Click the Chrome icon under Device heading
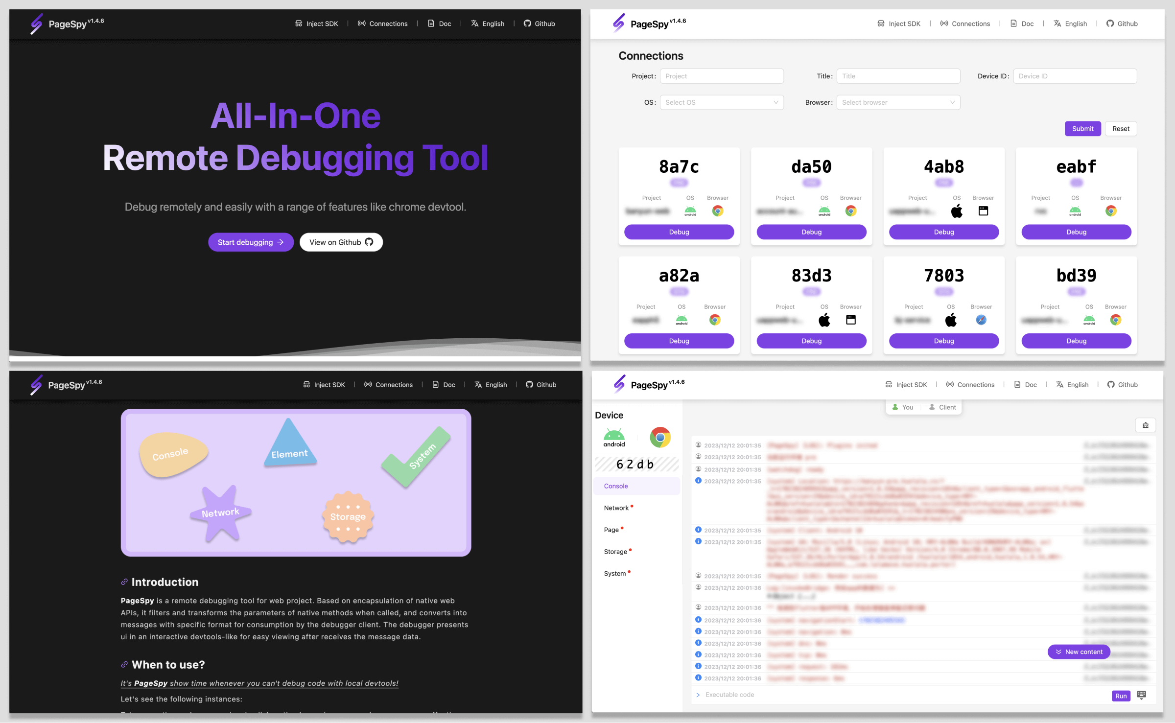 659,437
